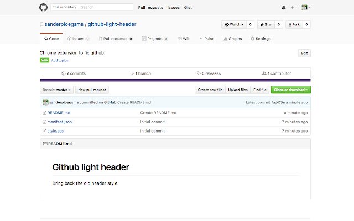Click New pull request button
Screen dimensions: 354x221
pyautogui.click(x=92, y=90)
